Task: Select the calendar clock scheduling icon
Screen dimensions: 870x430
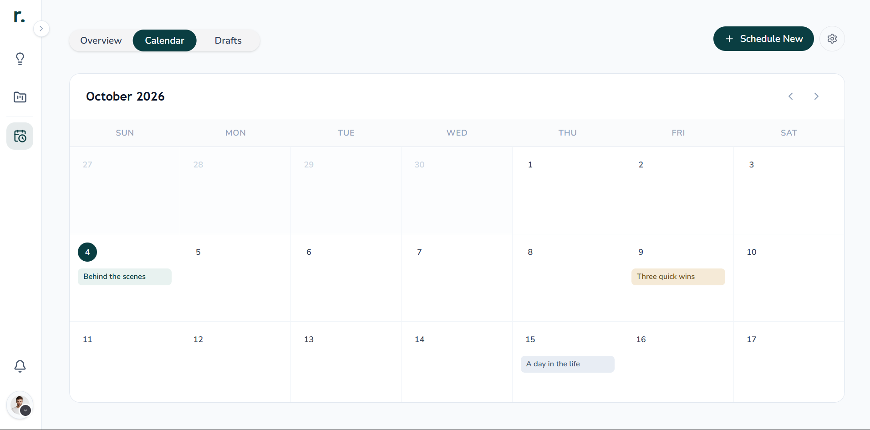Action: 20,136
